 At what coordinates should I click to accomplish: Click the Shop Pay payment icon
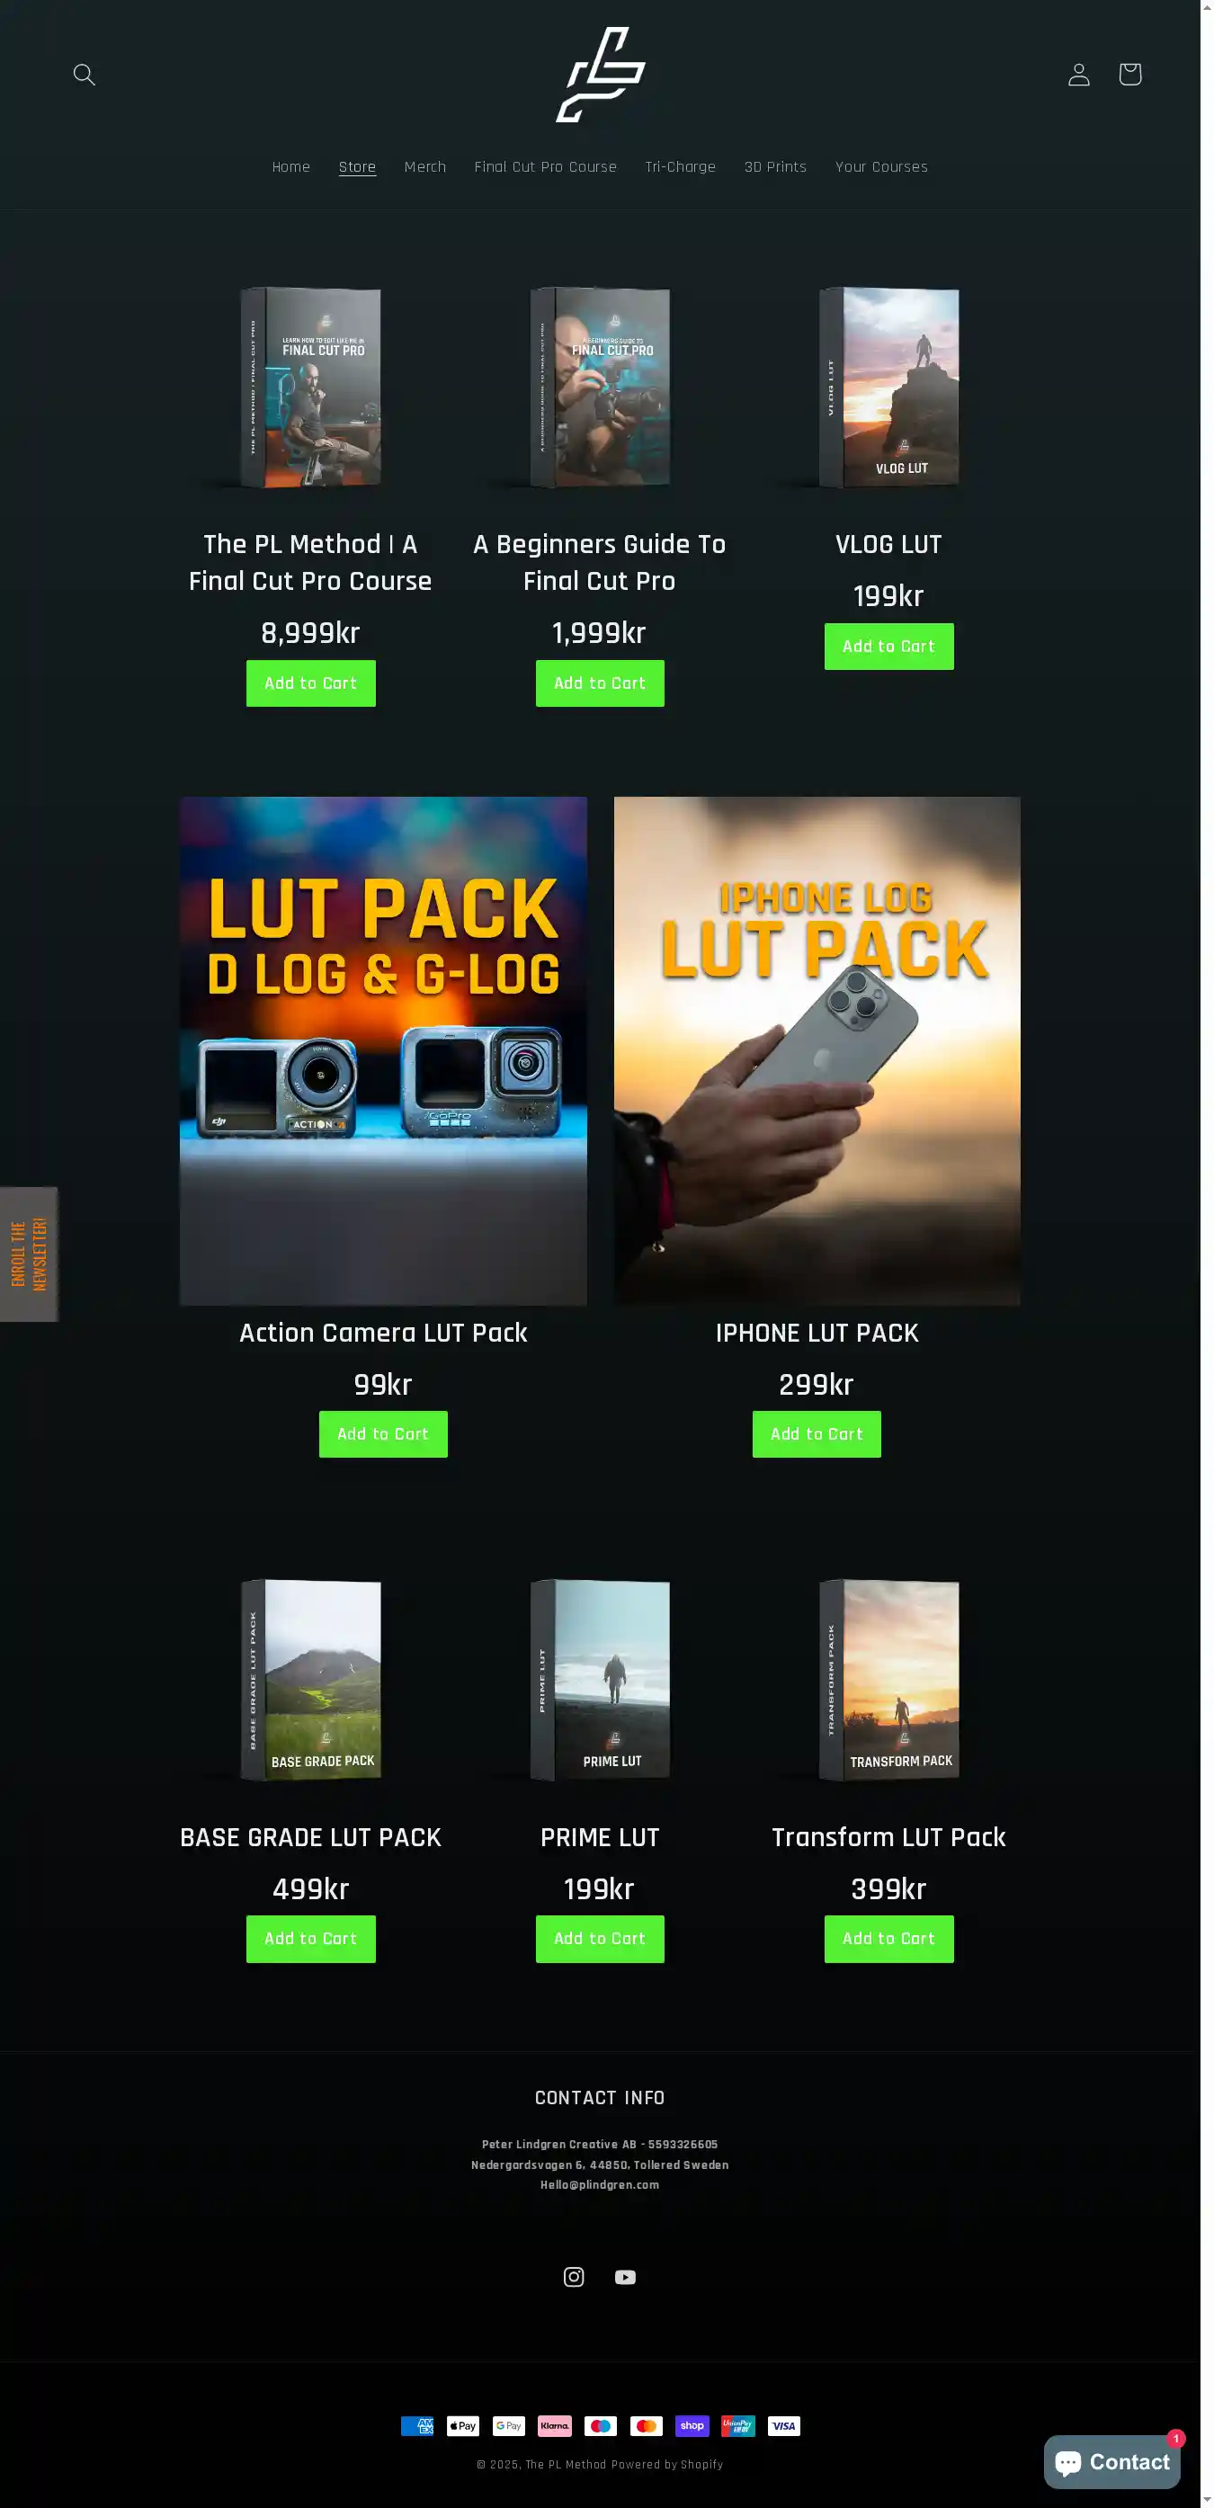[692, 2425]
